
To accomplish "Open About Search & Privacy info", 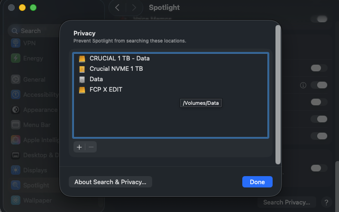I will pos(110,182).
